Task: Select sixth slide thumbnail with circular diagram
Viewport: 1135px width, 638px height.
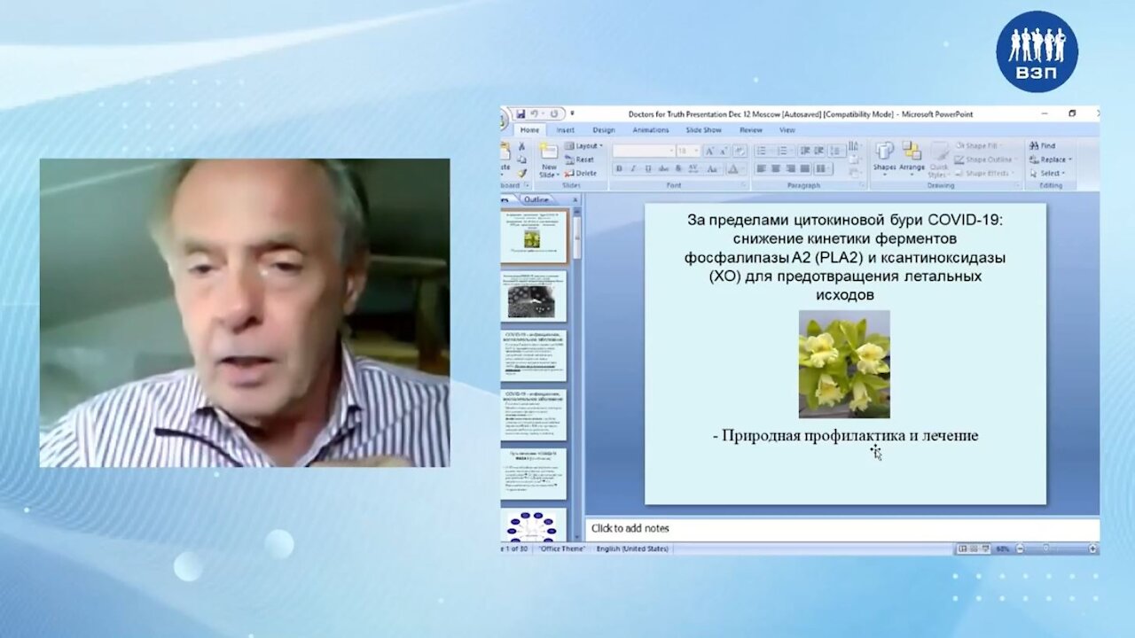Action: click(532, 525)
